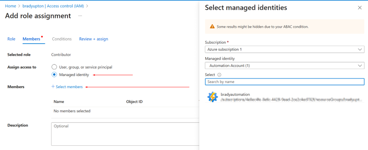Screen dimensions: 368x150
Task: Click the Object ID column header
Action: click(x=134, y=102)
